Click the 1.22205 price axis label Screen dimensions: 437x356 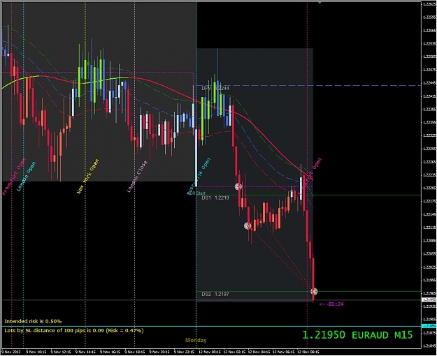coord(429,188)
